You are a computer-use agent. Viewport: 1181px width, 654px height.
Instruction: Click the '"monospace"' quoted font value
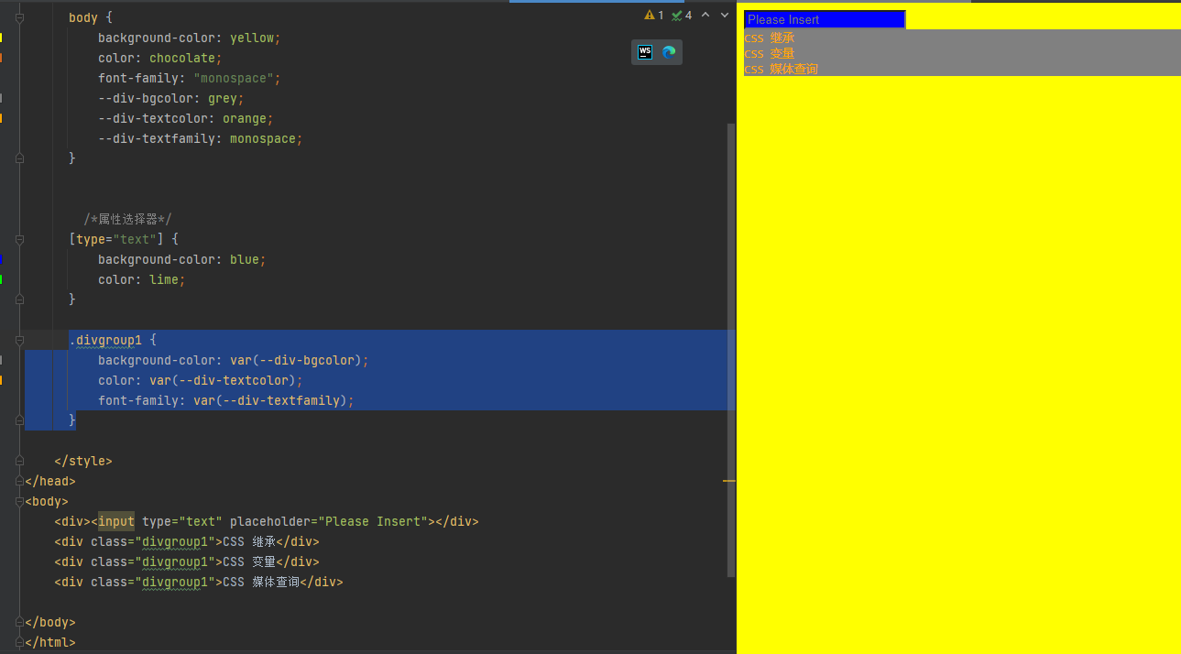click(x=234, y=78)
